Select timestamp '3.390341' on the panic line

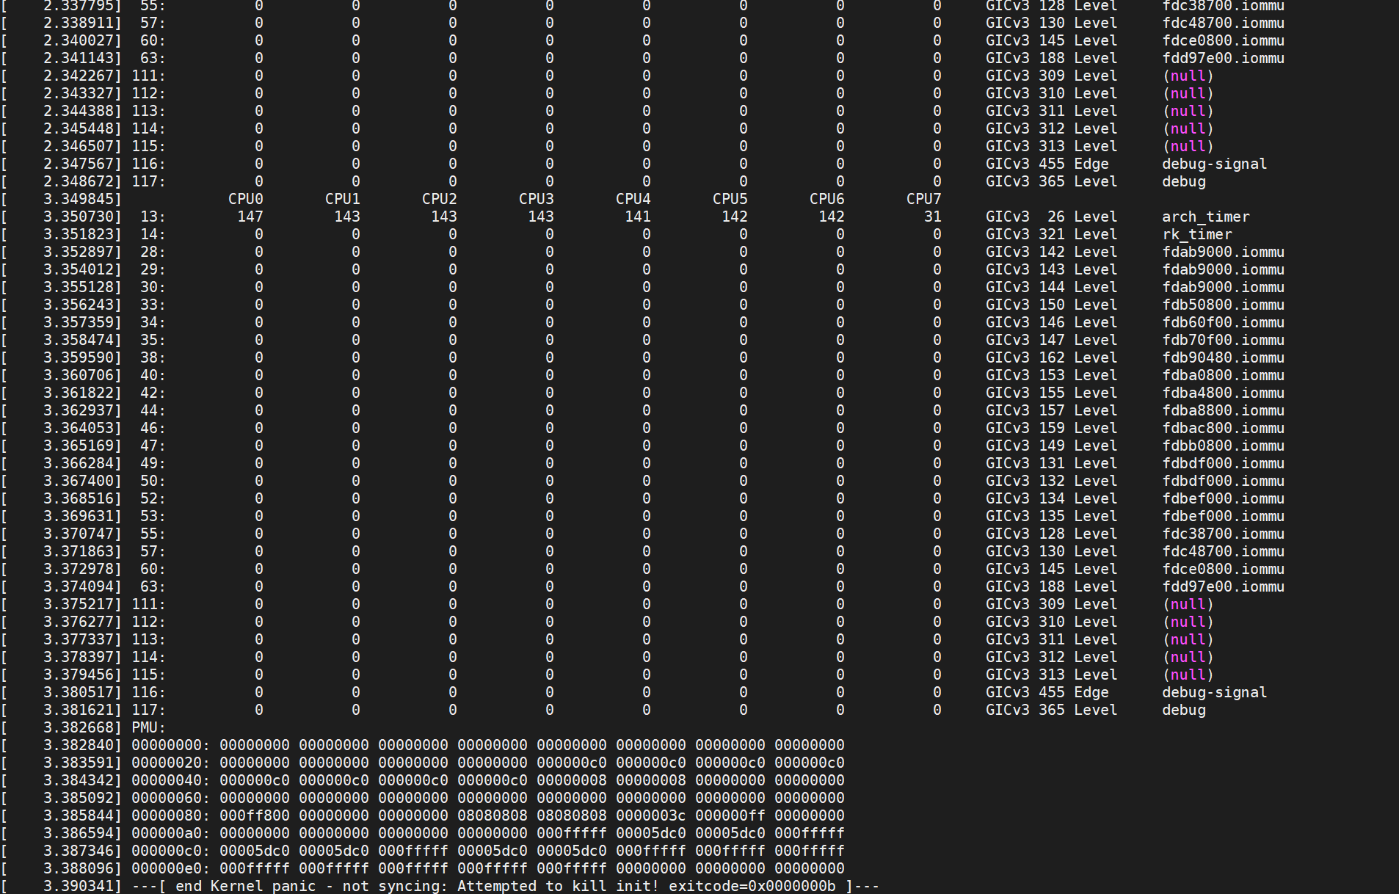(x=79, y=886)
